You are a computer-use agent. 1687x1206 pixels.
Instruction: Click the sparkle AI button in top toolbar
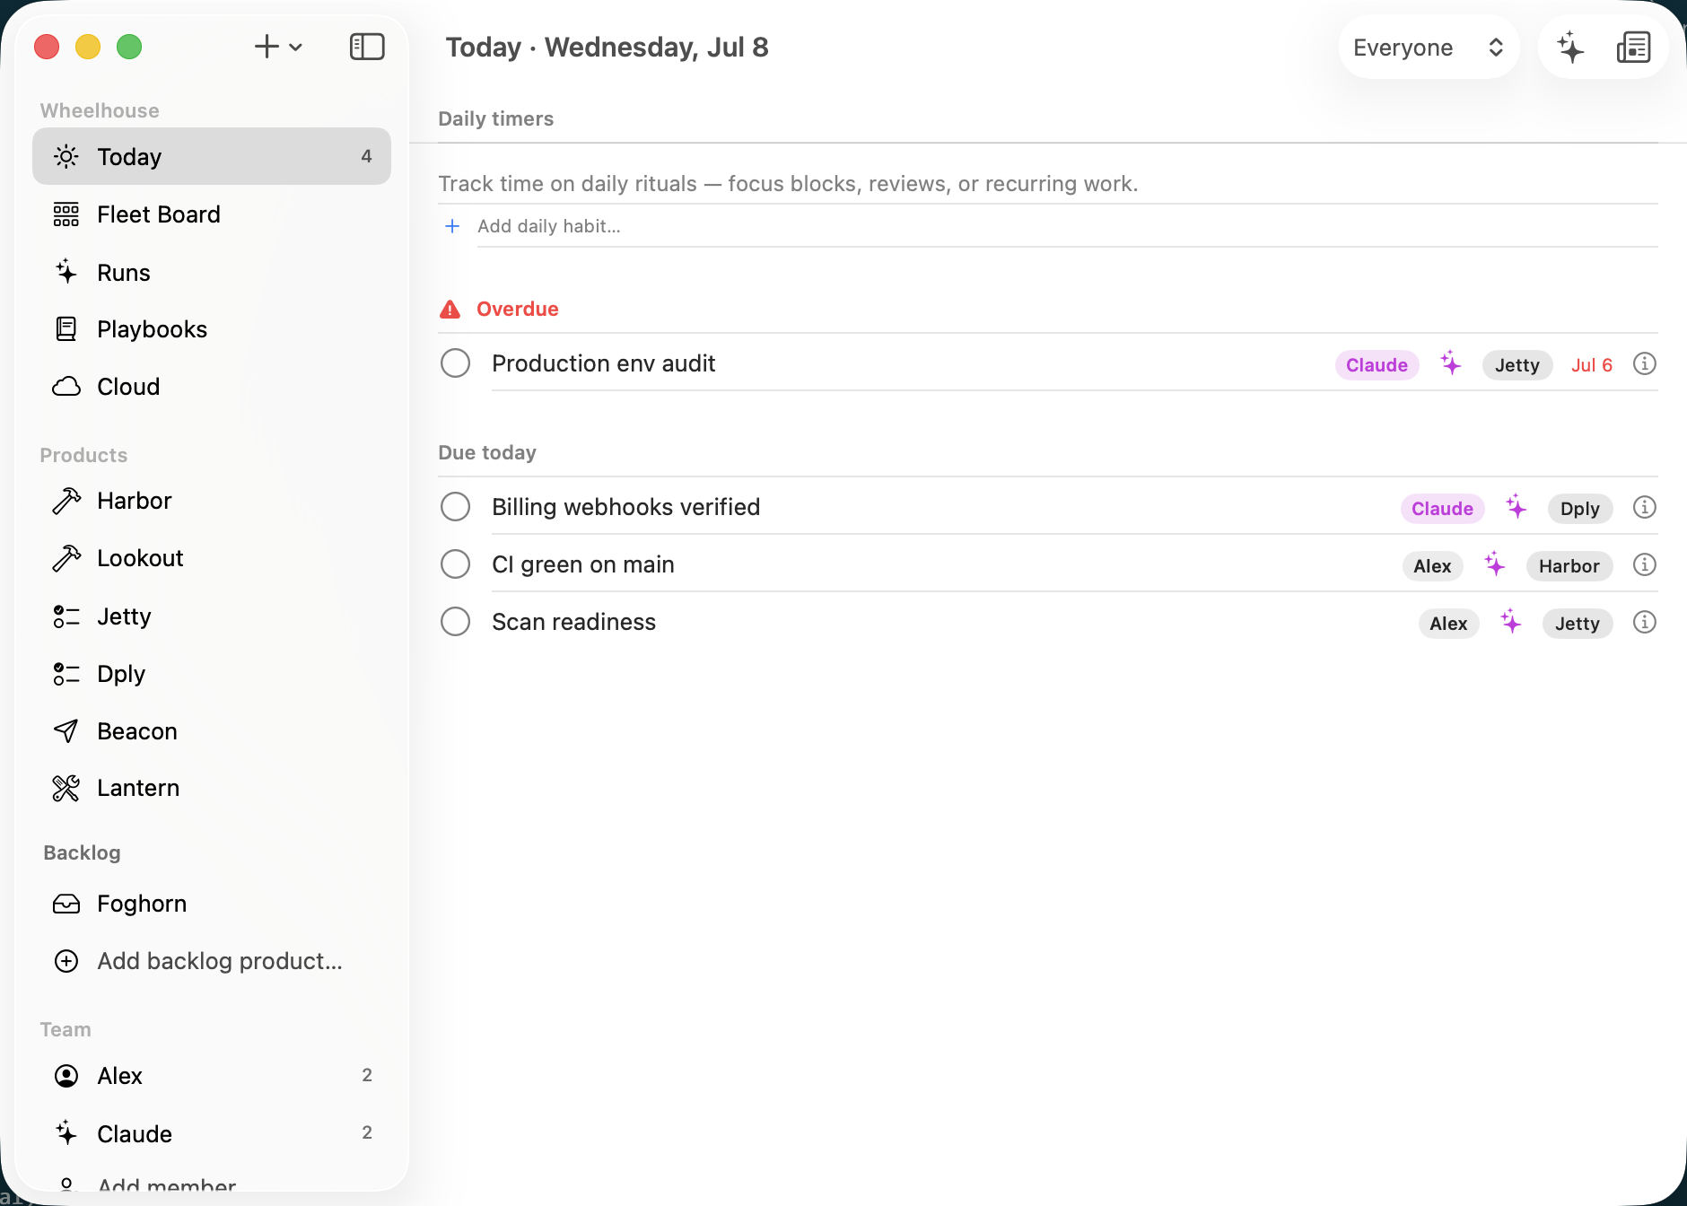pyautogui.click(x=1570, y=48)
